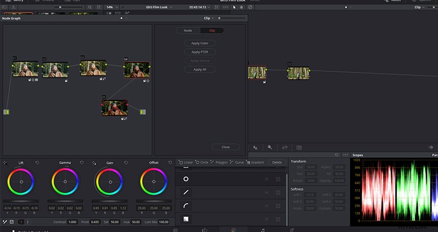Click the Apply Color button
This screenshot has width=438, height=232.
(x=200, y=43)
